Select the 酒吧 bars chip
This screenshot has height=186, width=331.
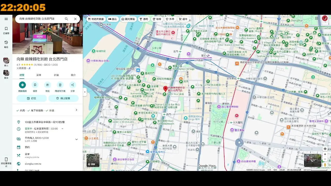(144, 19)
